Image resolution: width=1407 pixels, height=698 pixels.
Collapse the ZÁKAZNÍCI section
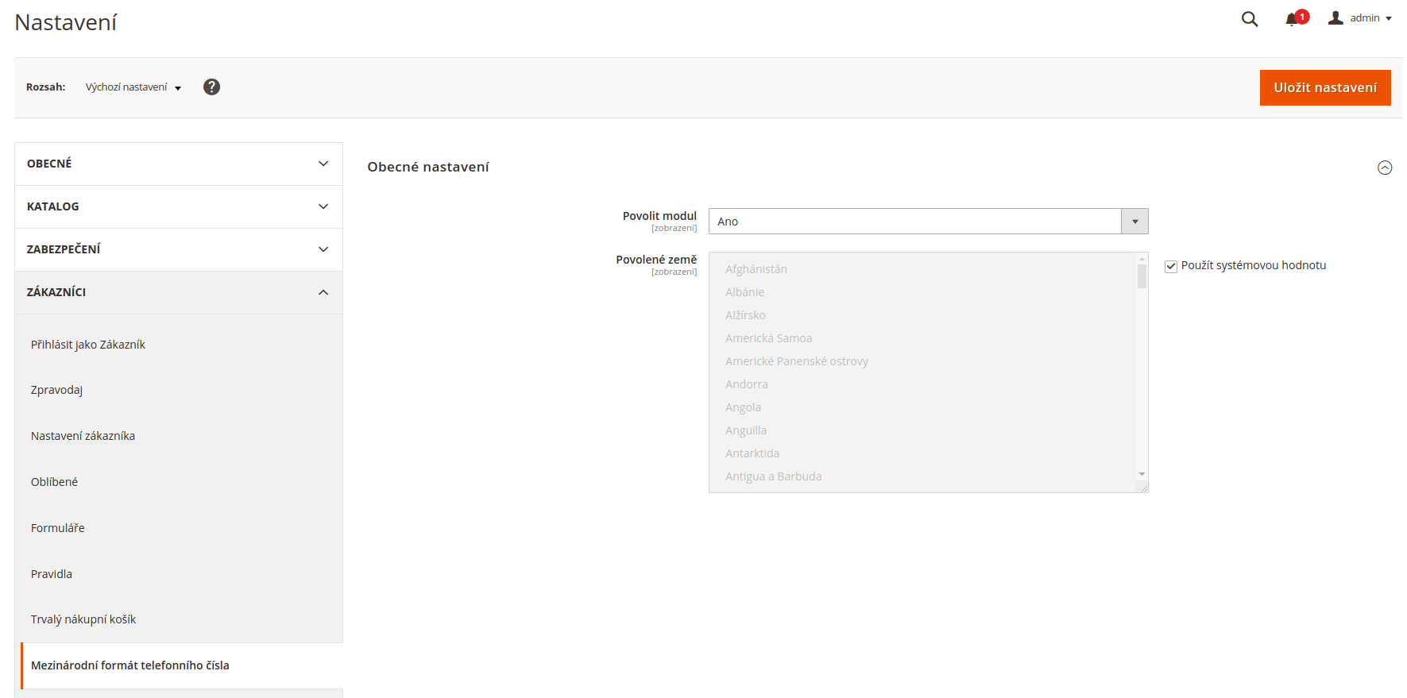(x=179, y=292)
